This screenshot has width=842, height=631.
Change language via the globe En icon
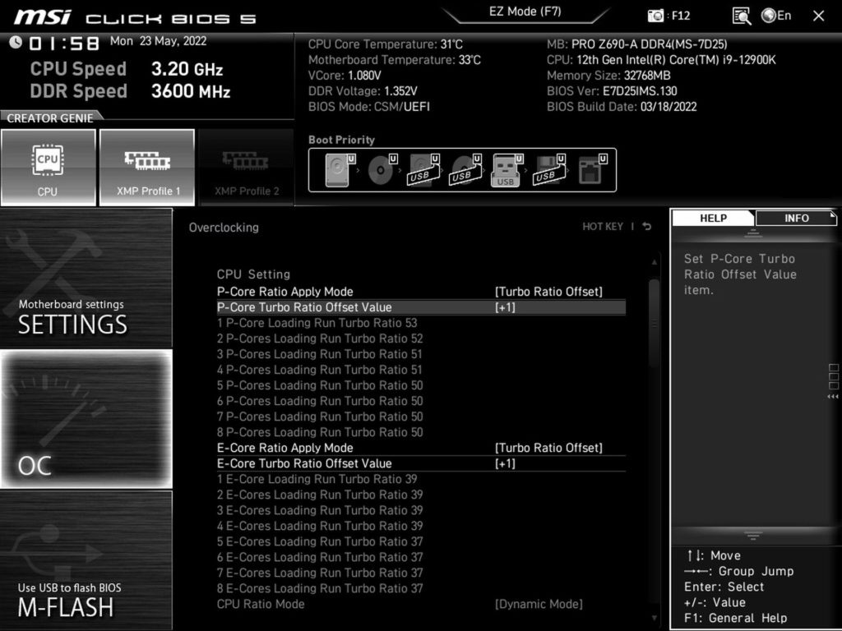(776, 16)
